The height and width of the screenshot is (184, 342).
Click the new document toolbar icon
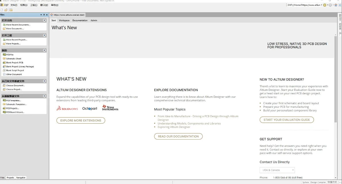point(2,10)
